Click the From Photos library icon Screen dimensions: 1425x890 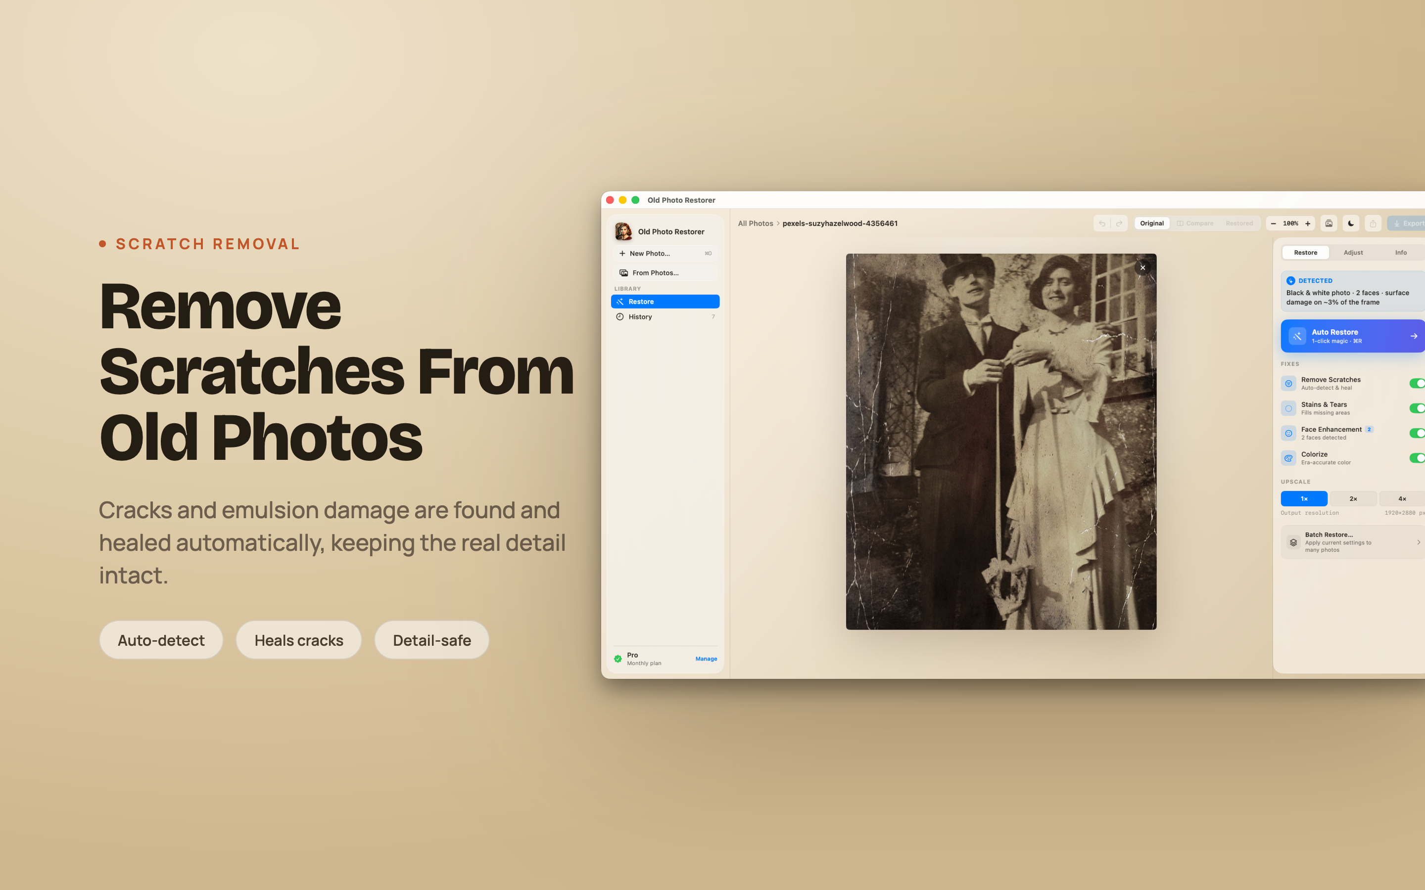click(x=623, y=273)
